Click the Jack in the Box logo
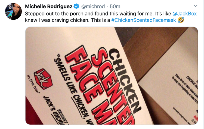The height and width of the screenshot is (129, 204). point(43,79)
